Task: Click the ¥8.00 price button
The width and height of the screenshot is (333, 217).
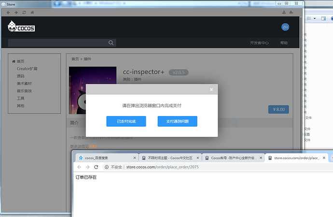Action: [278, 109]
